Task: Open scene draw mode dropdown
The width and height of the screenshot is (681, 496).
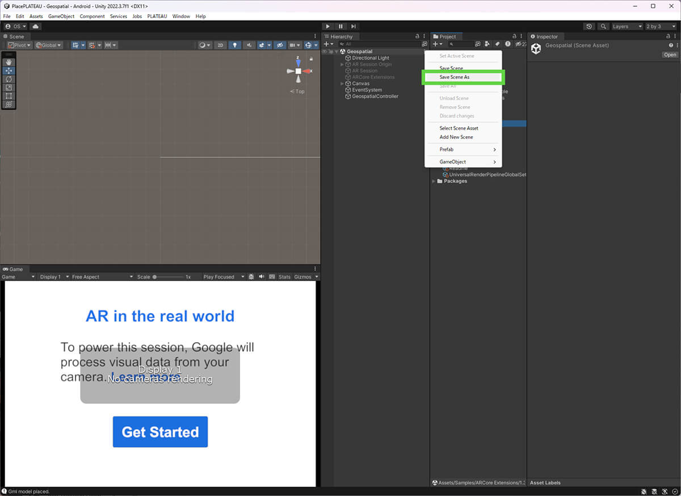Action: [x=205, y=45]
